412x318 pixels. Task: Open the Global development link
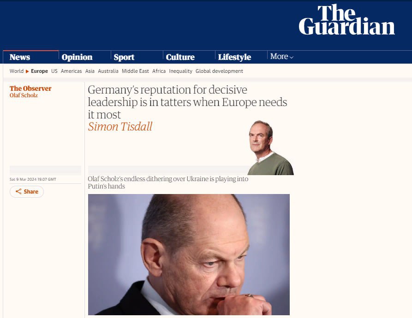pyautogui.click(x=219, y=71)
